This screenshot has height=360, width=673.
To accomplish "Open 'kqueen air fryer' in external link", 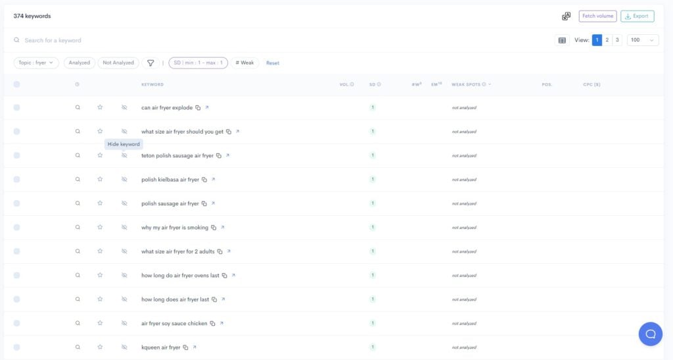I will pos(195,347).
